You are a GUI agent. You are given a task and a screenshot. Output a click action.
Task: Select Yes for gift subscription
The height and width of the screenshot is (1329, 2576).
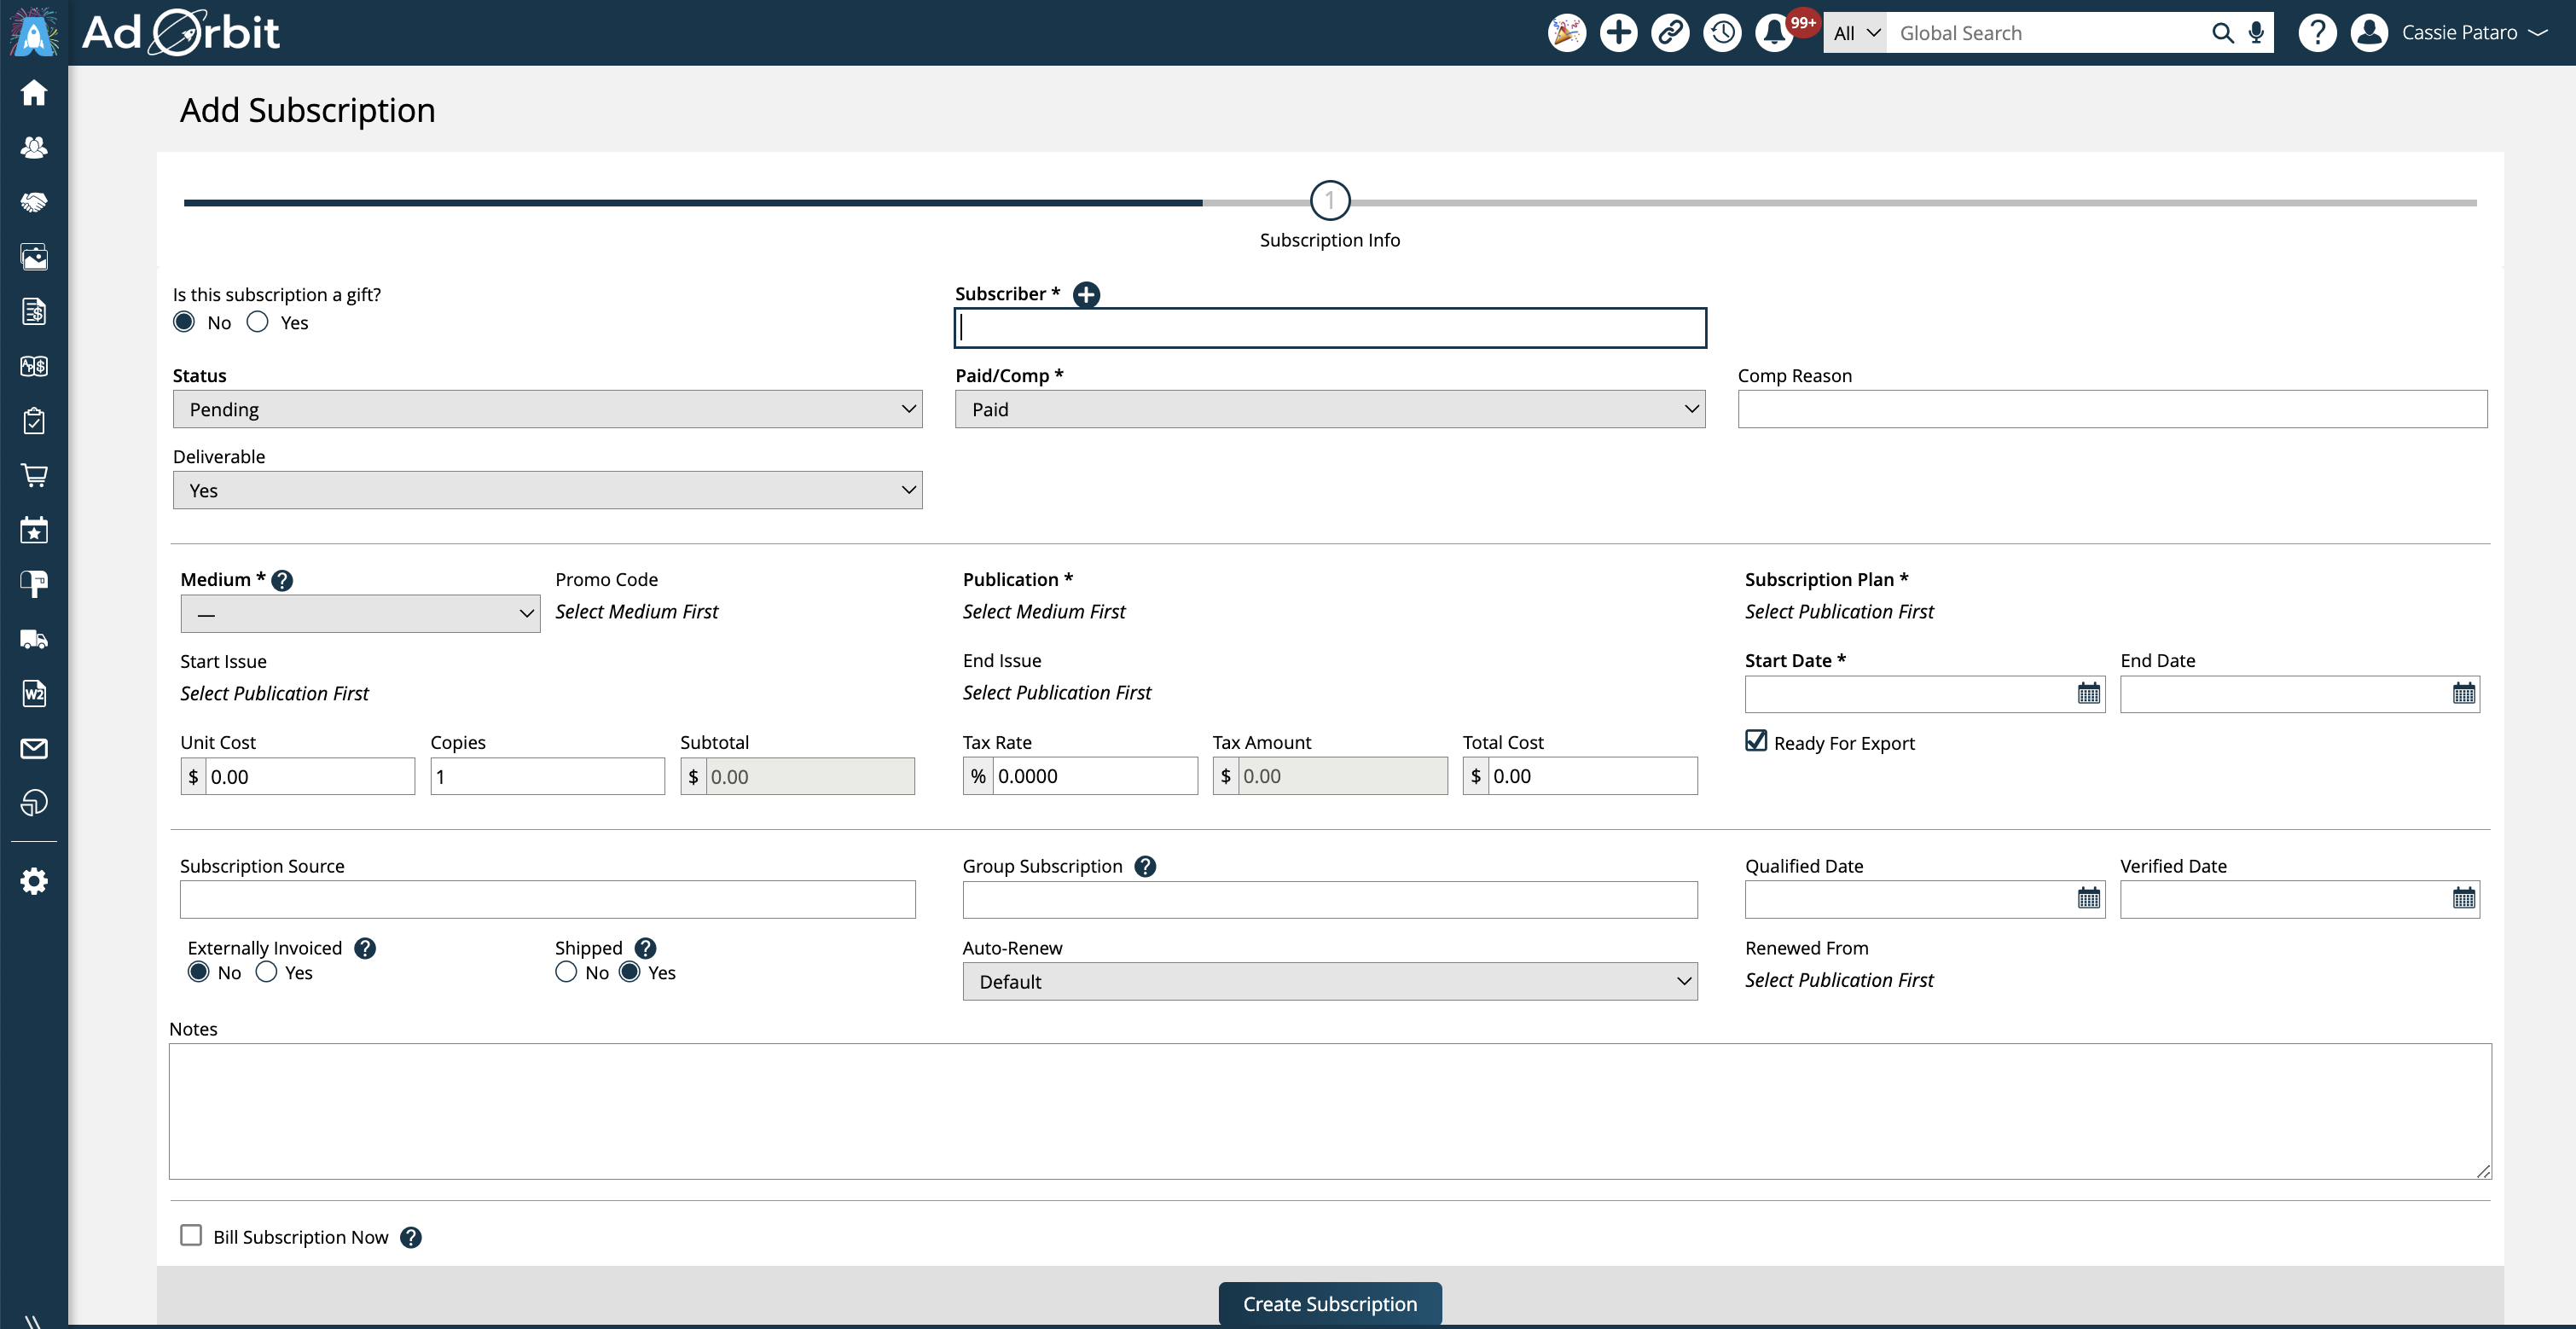click(x=258, y=322)
